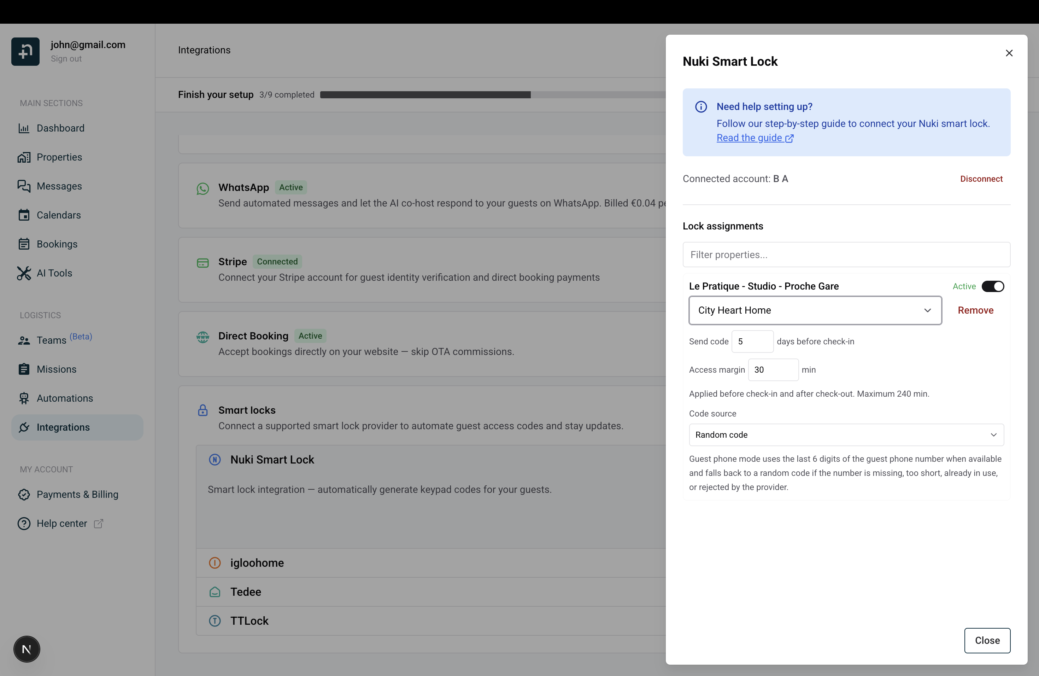The image size is (1039, 676).
Task: Click the Direct Booking Active badge
Action: (310, 336)
